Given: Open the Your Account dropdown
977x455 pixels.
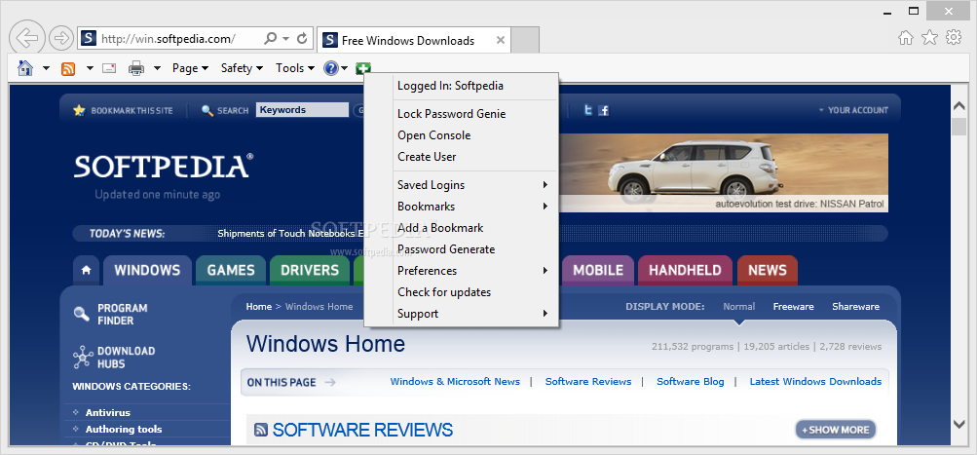Looking at the screenshot, I should 853,110.
